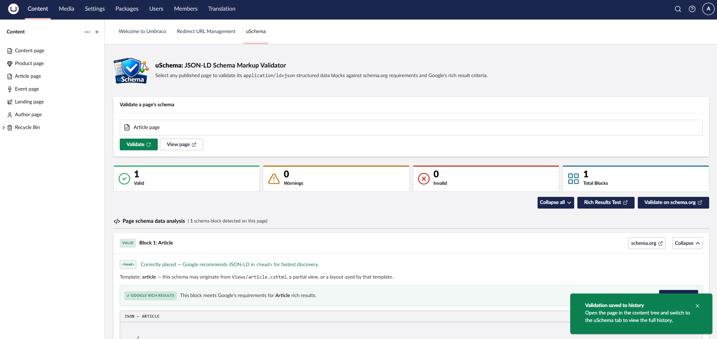Select the Product page tree item
717x339 pixels.
point(29,63)
